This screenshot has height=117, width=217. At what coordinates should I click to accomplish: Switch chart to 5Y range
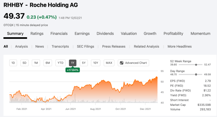click(x=84, y=63)
